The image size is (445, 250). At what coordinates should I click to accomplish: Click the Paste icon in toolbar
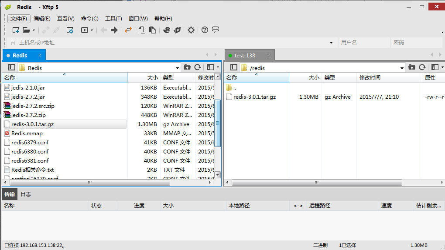(152, 30)
